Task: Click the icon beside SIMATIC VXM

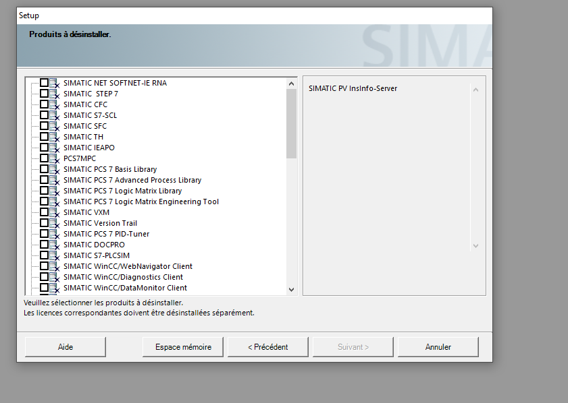Action: point(54,212)
